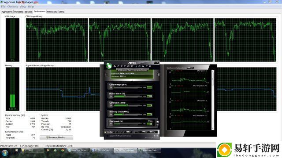
Task: Open the fan speed auto control icon
Action: [x=158, y=123]
